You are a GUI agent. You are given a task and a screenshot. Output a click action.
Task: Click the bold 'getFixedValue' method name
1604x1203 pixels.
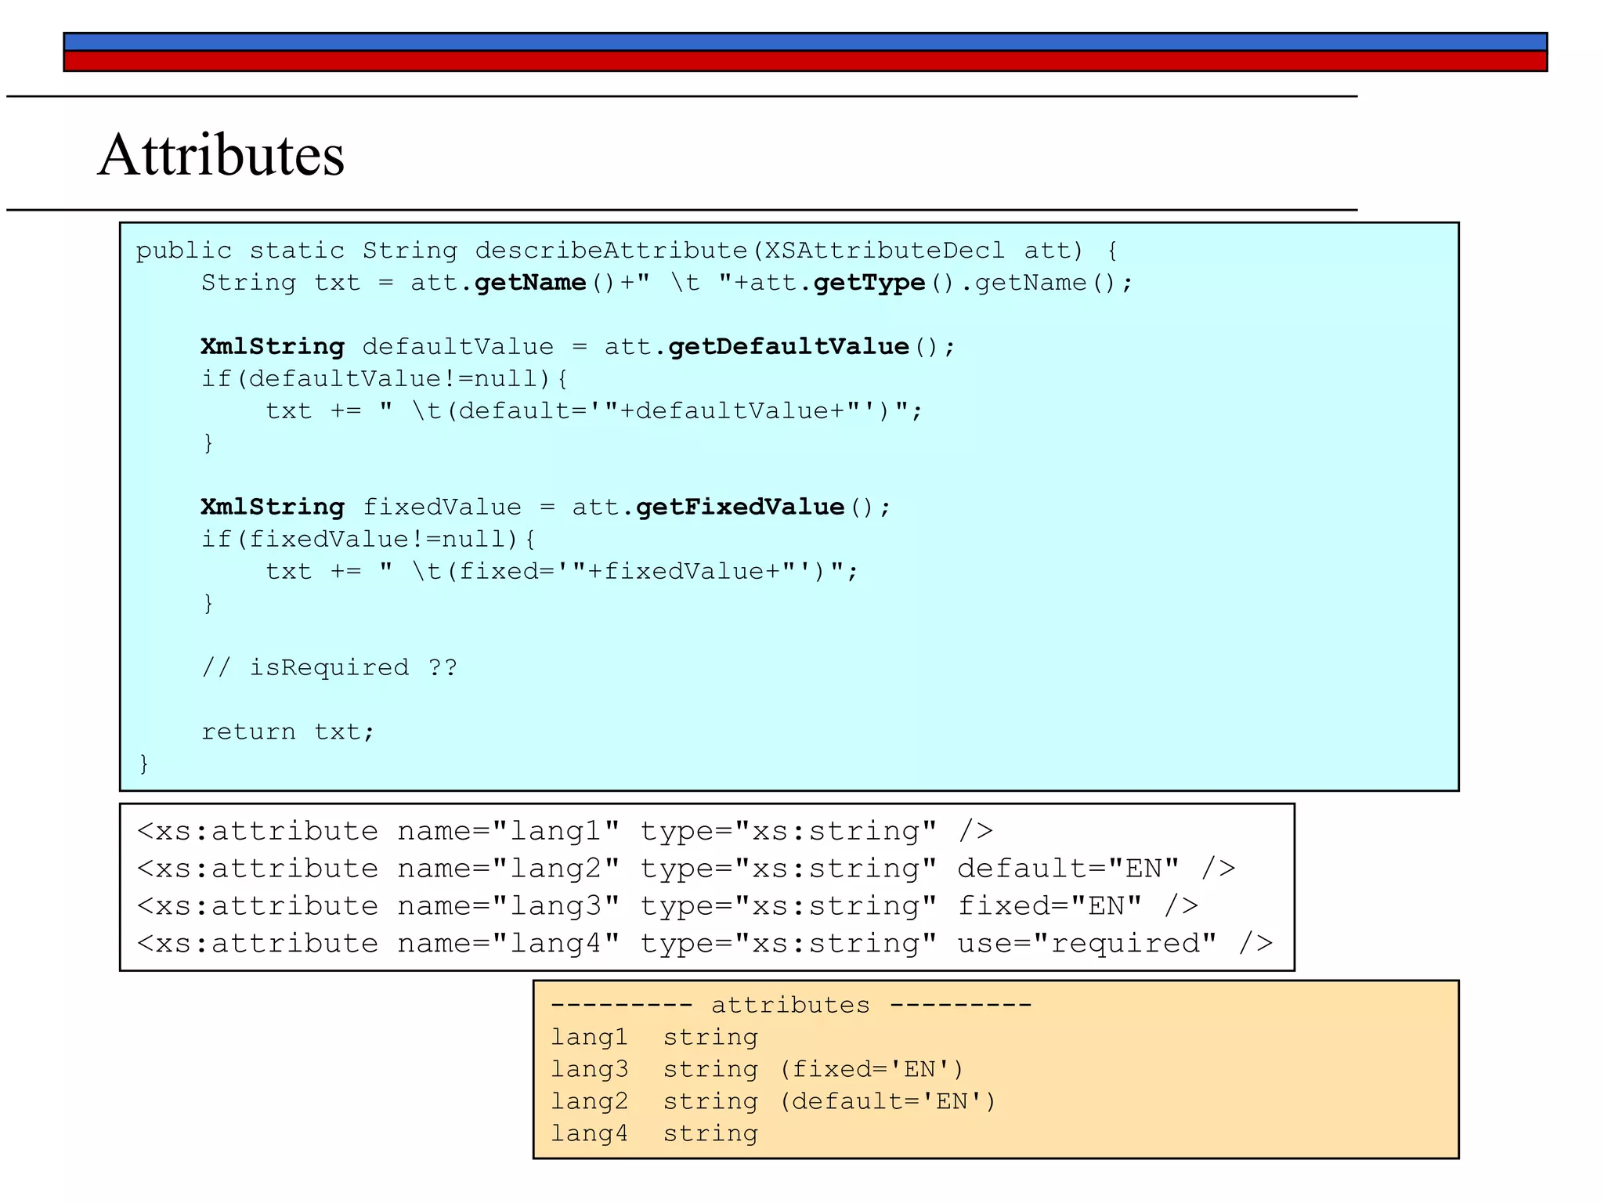[x=740, y=508]
